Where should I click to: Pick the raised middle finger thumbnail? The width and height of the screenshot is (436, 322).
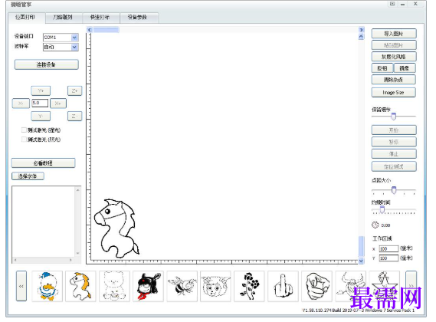283,286
